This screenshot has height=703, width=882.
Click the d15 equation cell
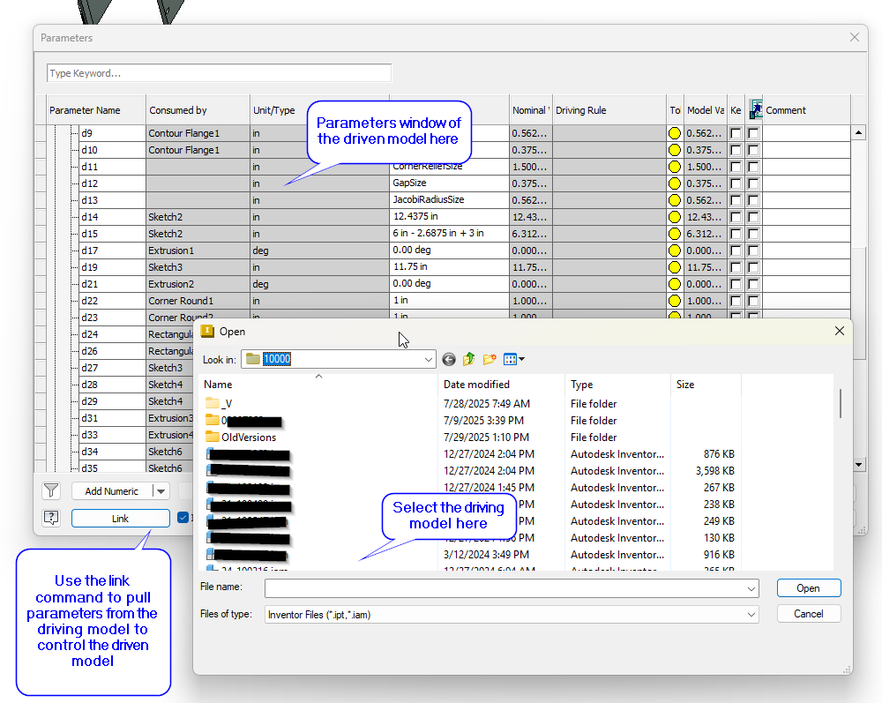450,234
